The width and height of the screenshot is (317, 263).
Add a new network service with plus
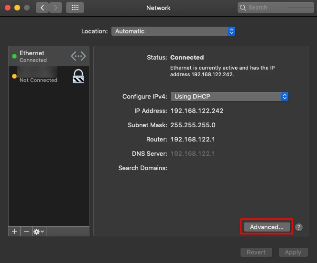point(14,232)
